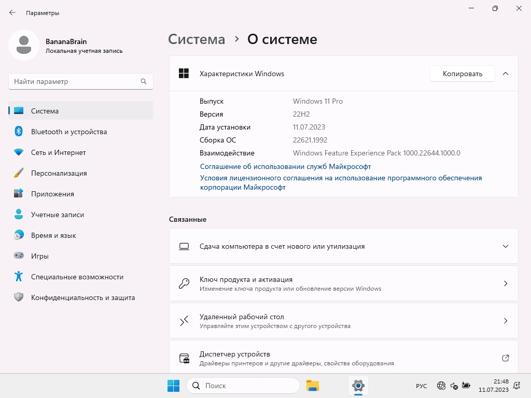Open Время и язык settings
This screenshot has height=398, width=531.
tap(81, 235)
